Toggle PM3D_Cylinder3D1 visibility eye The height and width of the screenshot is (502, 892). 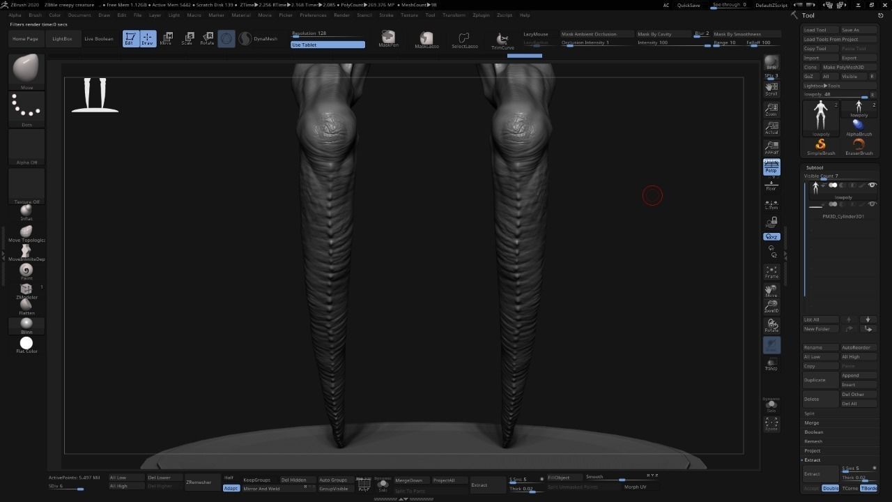click(872, 204)
